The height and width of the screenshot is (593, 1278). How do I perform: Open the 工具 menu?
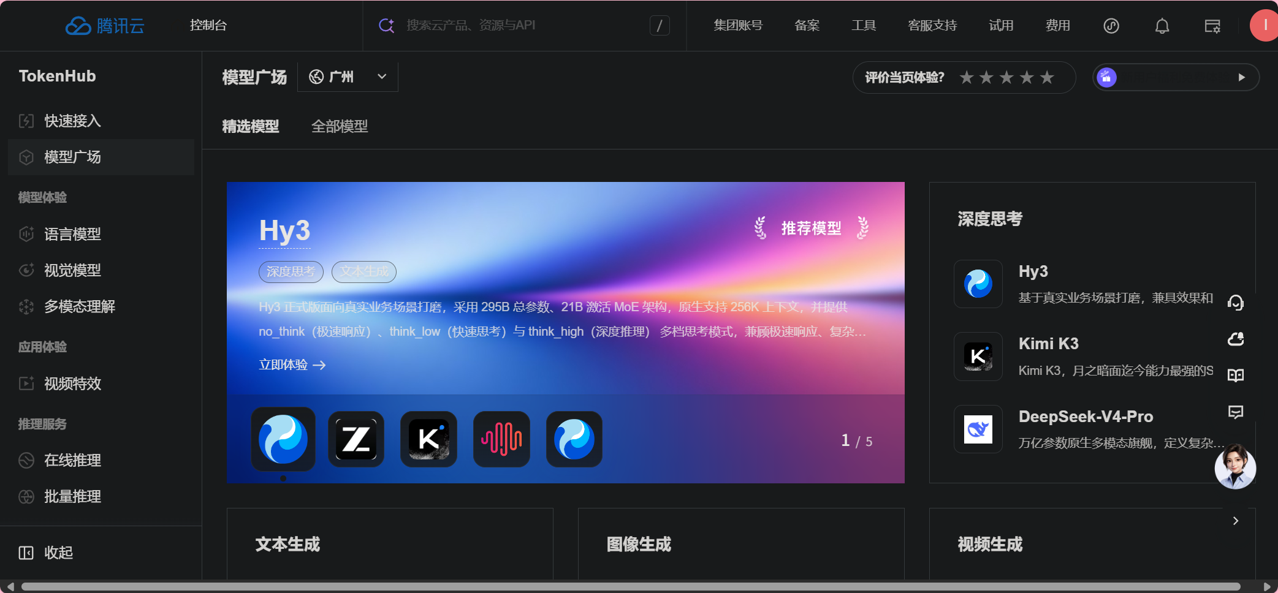click(864, 26)
